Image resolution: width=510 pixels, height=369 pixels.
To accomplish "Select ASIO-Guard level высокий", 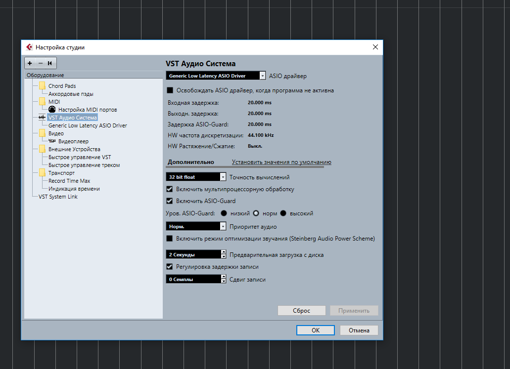I will (x=283, y=213).
